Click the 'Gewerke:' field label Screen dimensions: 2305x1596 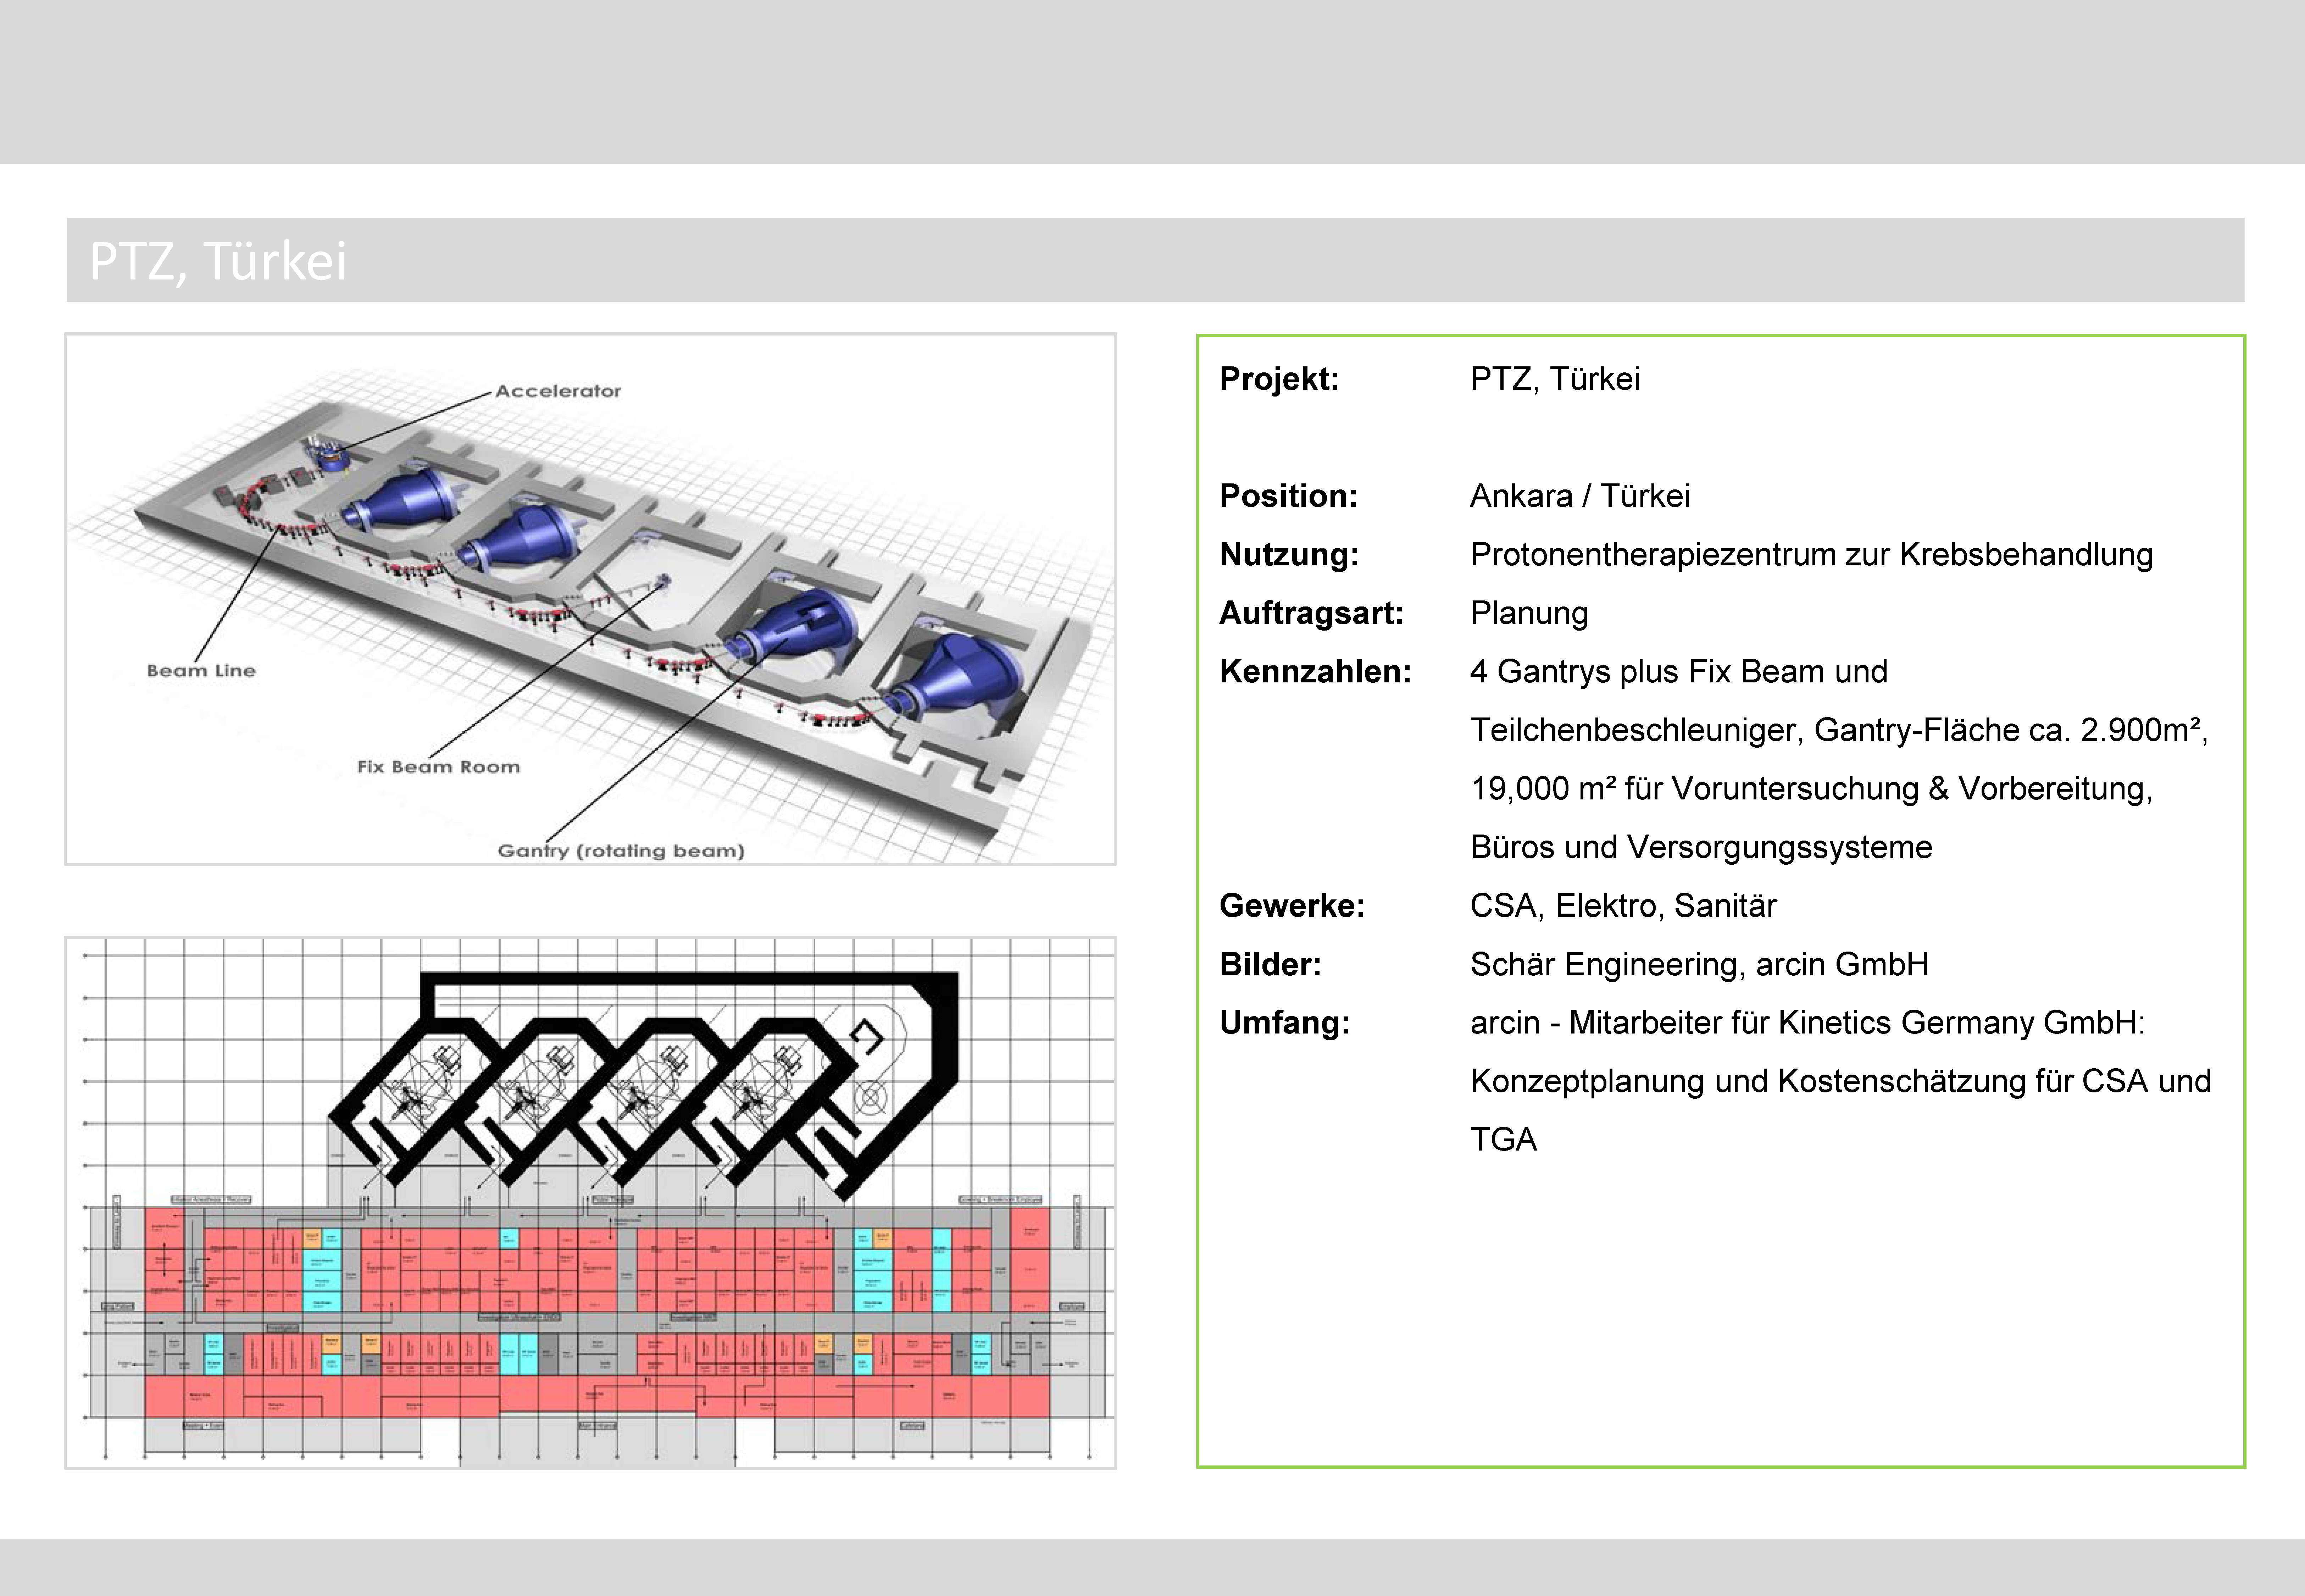coord(1293,906)
